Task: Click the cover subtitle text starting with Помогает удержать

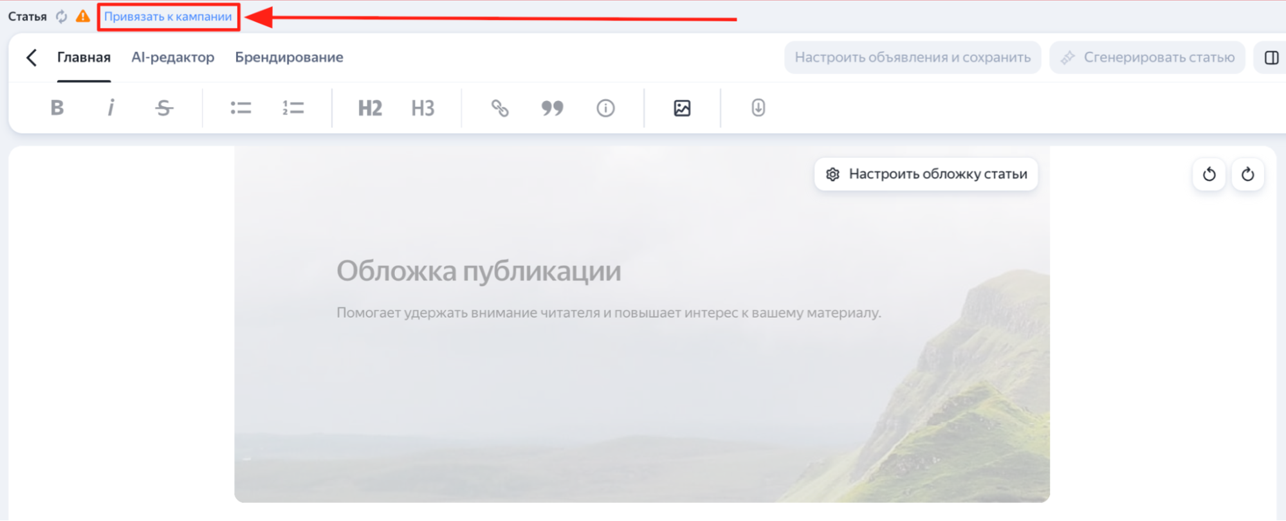Action: tap(609, 313)
